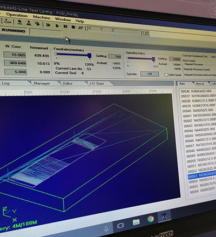Open the Operation menu
This screenshot has height=237, width=216.
coord(17,15)
